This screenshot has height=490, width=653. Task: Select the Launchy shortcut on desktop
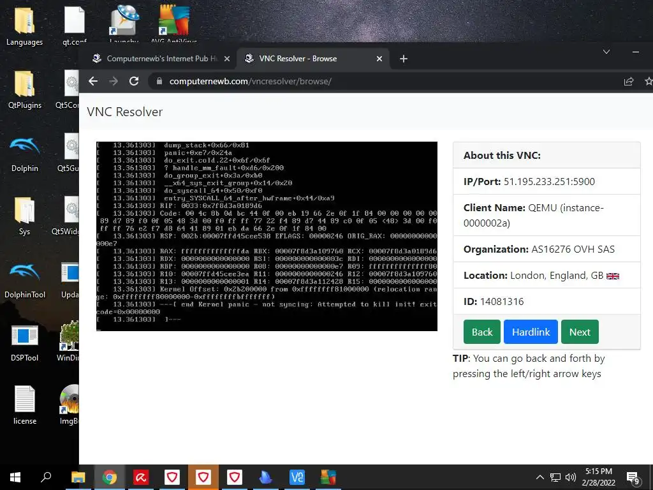pos(124,25)
